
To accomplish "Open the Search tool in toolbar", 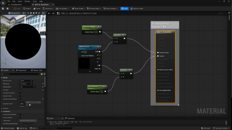I will click(x=27, y=9).
